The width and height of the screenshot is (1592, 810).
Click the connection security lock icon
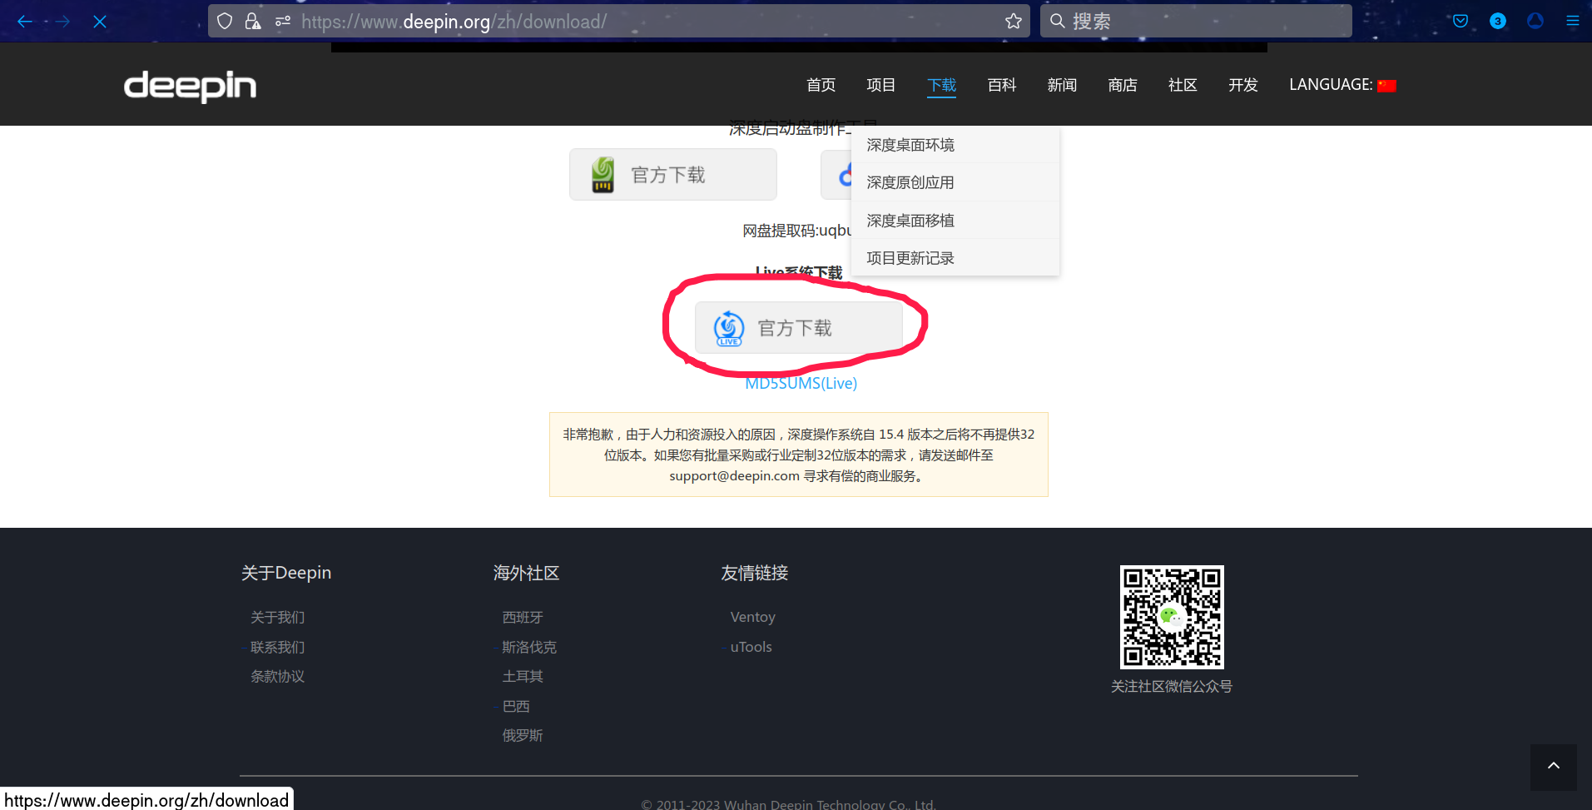[x=252, y=21]
